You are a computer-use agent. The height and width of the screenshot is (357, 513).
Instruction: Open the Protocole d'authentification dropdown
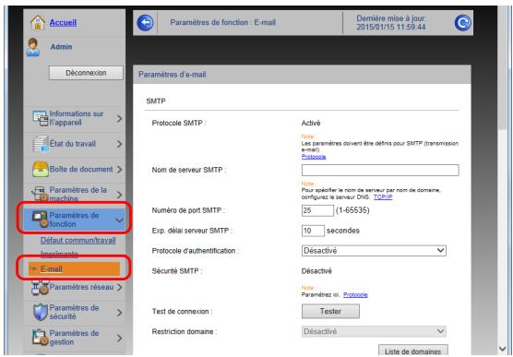(374, 251)
